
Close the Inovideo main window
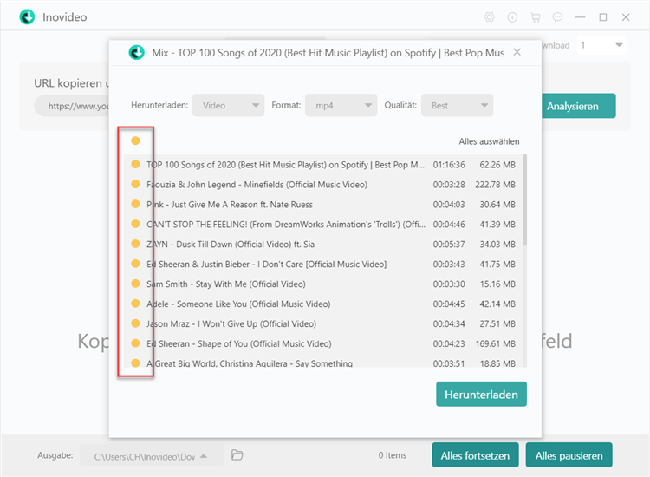click(626, 17)
